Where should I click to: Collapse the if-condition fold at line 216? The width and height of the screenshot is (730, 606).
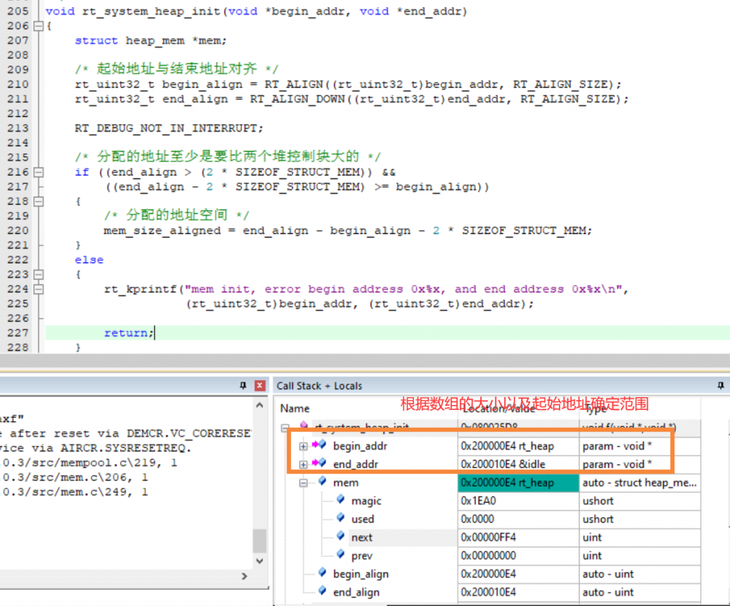coord(39,173)
